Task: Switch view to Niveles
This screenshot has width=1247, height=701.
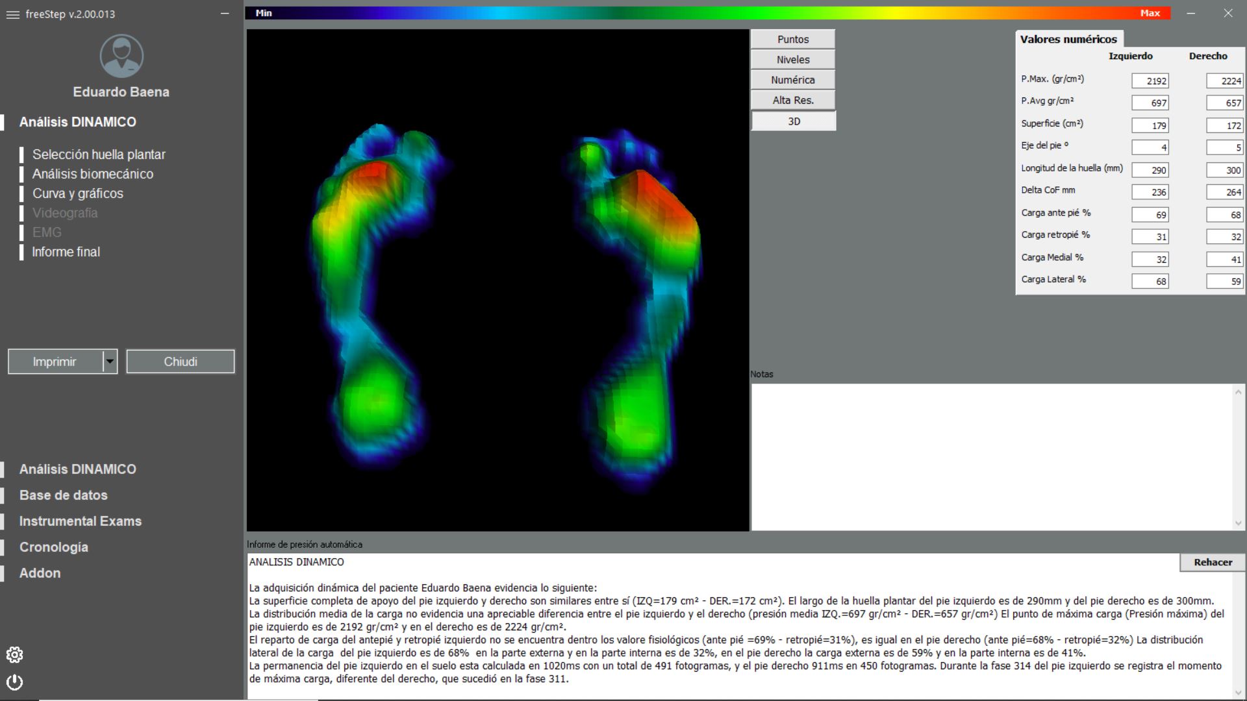Action: coord(792,60)
